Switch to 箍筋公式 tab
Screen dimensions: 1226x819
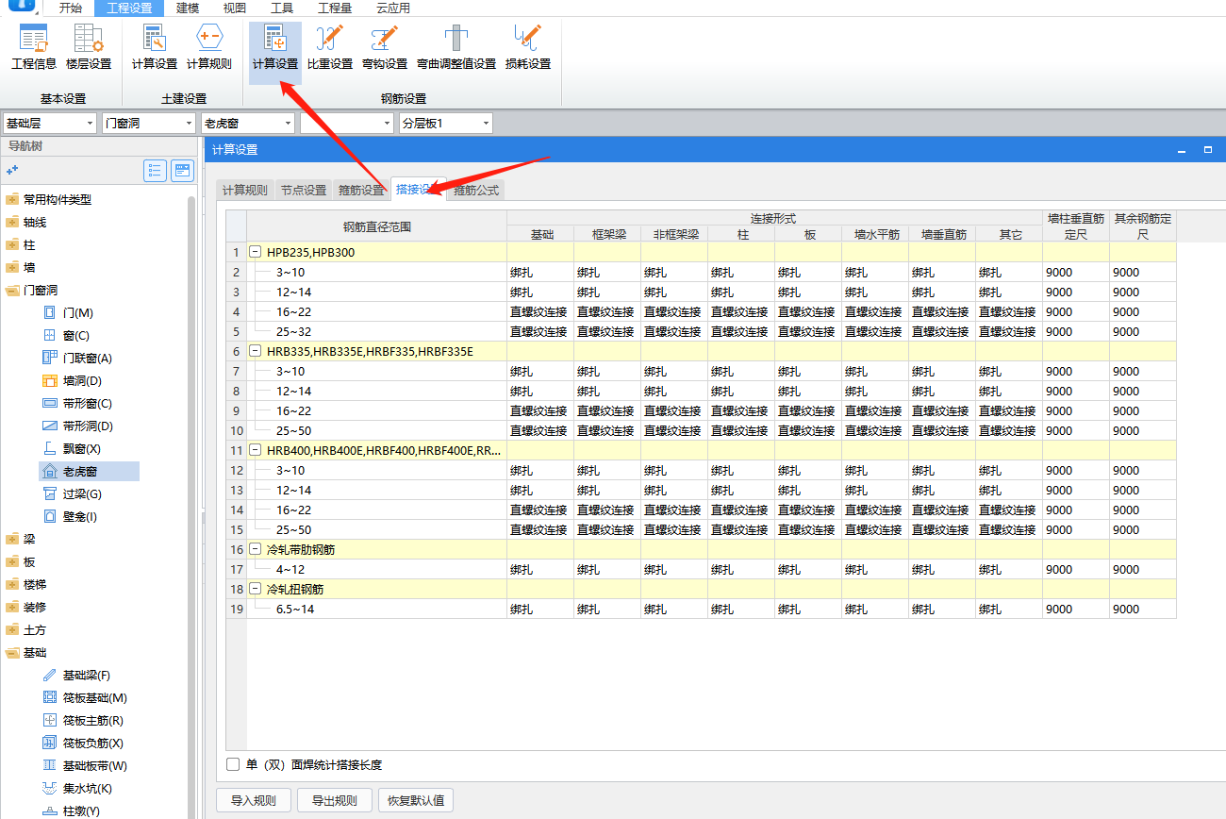point(476,191)
